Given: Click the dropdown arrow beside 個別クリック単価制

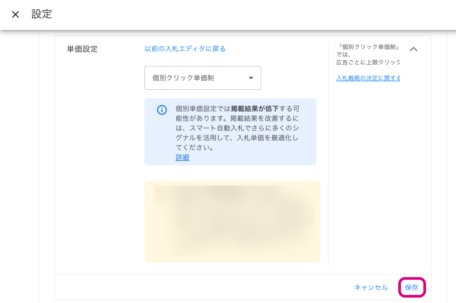Looking at the screenshot, I should coord(251,78).
